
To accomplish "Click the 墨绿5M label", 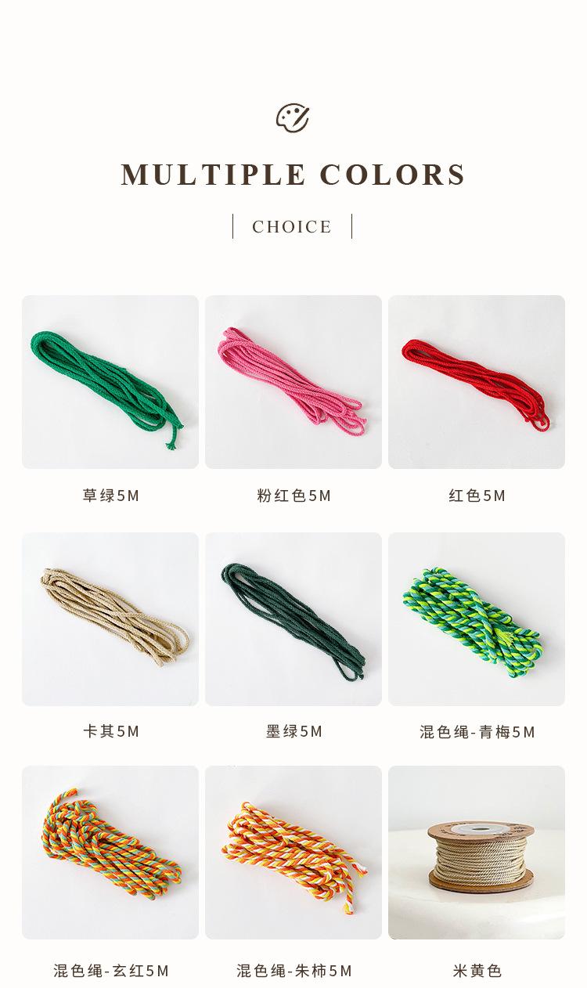I will [x=293, y=731].
